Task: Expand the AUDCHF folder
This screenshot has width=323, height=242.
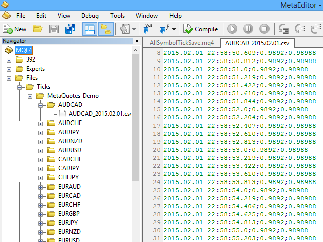Action: click(x=40, y=124)
